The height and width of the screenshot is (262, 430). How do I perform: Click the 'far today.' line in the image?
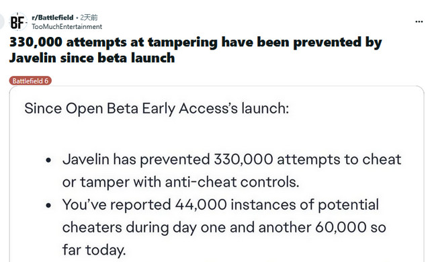[94, 250]
